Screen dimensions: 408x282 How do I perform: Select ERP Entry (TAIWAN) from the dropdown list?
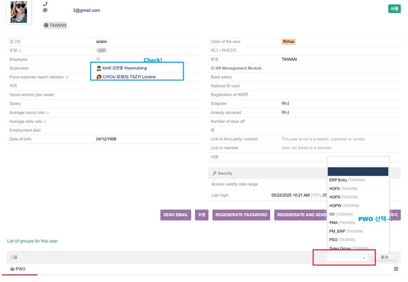347,180
